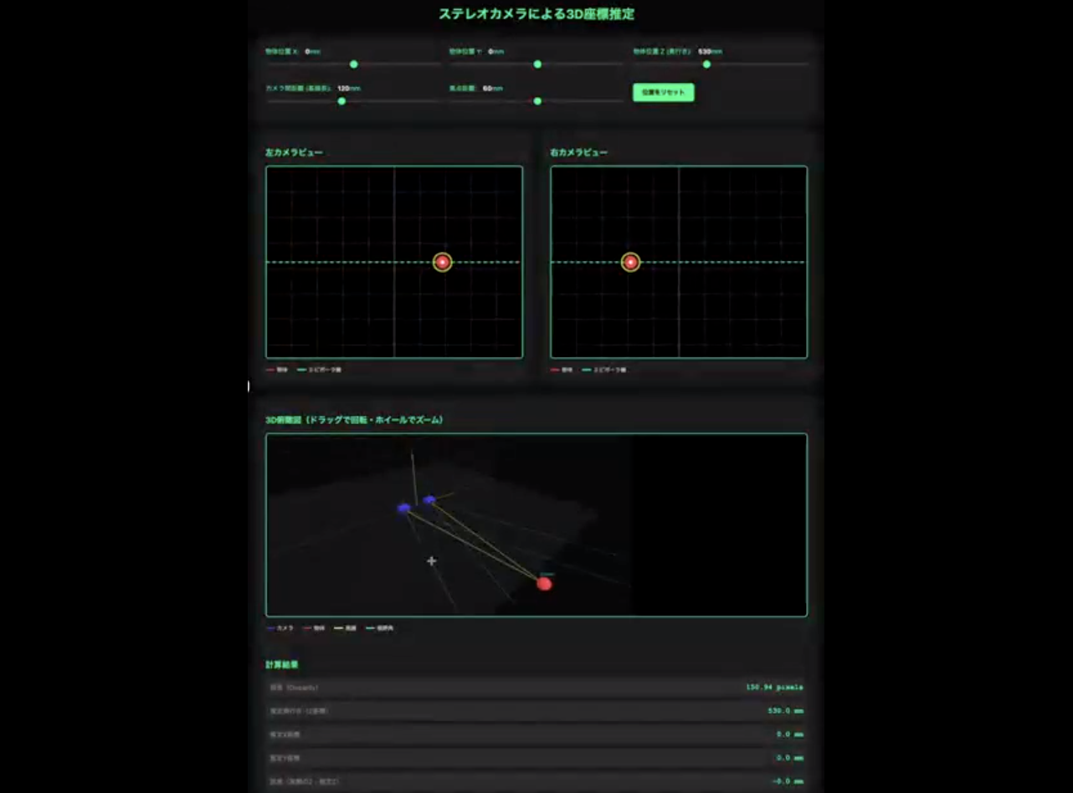Click the red object in left camera view
This screenshot has width=1073, height=793.
click(443, 263)
